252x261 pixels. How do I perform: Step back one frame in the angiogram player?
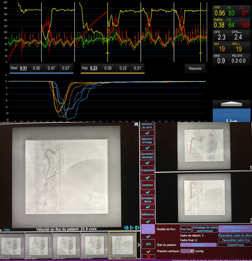click(126, 228)
